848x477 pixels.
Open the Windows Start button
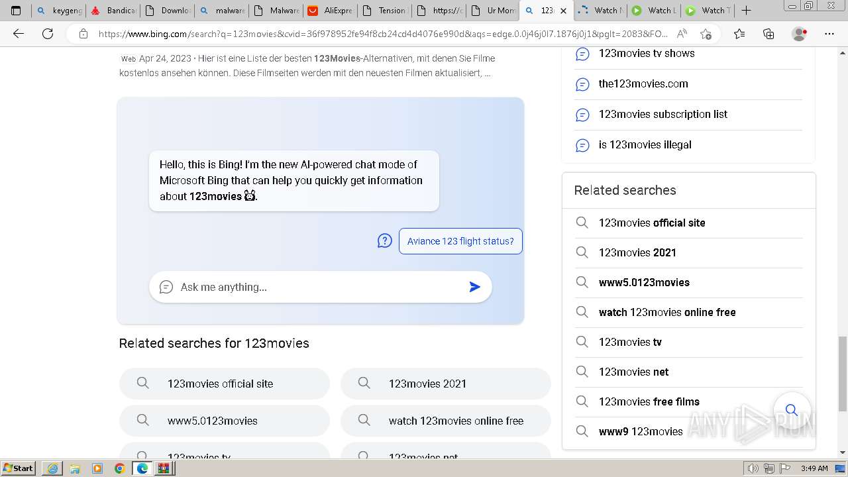coord(19,468)
